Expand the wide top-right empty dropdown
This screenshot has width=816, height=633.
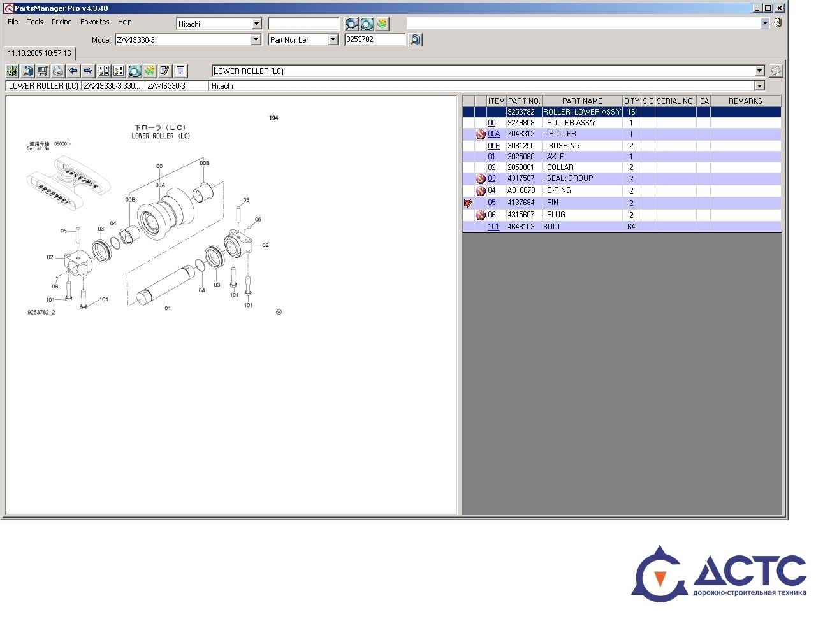tap(765, 23)
